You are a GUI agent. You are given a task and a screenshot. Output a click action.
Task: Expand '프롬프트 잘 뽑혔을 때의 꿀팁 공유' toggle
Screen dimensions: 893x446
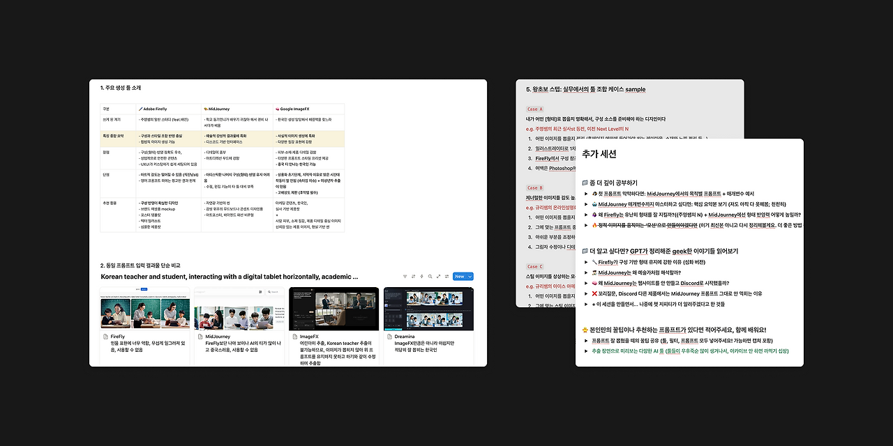tap(585, 341)
